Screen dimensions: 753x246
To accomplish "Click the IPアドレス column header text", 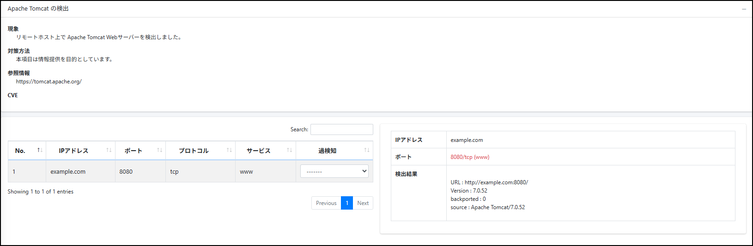I will pos(73,151).
